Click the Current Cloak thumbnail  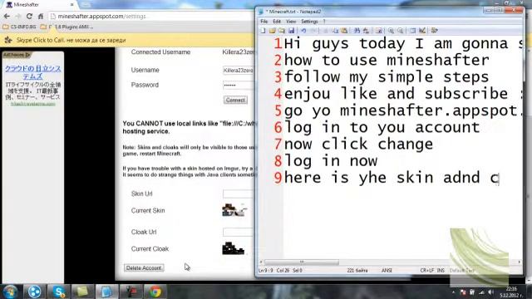tap(233, 248)
